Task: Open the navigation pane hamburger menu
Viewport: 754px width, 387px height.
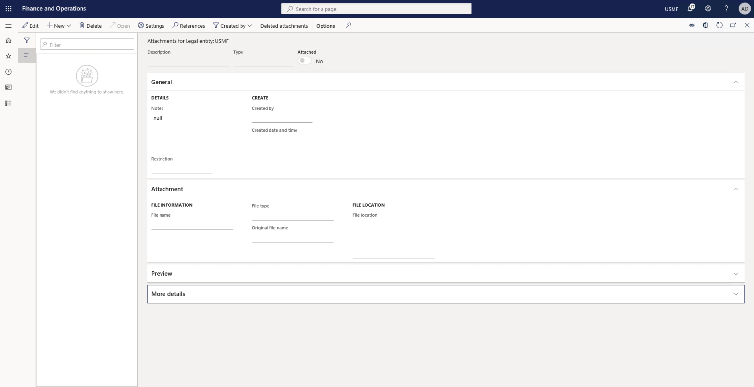Action: [x=8, y=26]
